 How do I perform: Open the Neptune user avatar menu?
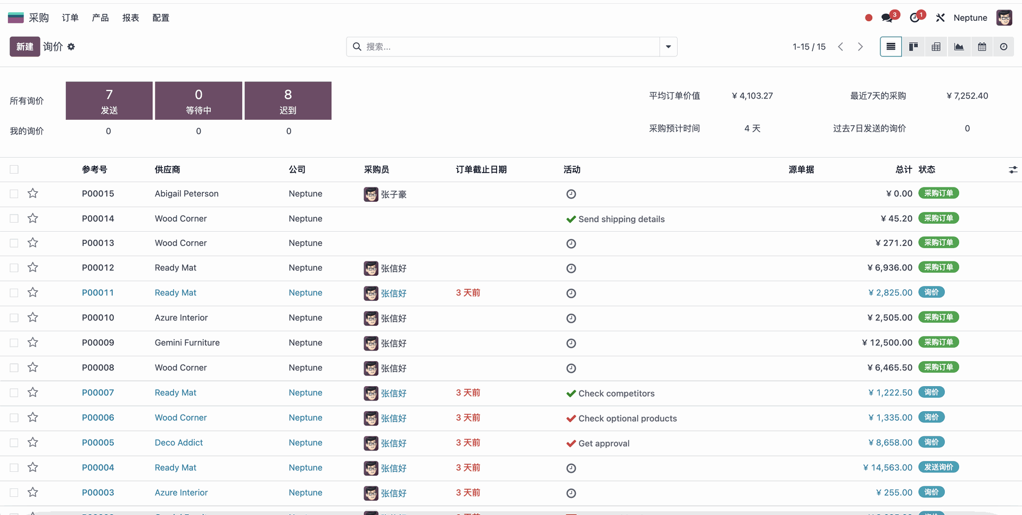1004,18
